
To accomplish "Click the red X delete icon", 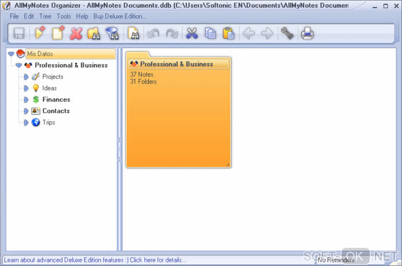I will click(76, 34).
